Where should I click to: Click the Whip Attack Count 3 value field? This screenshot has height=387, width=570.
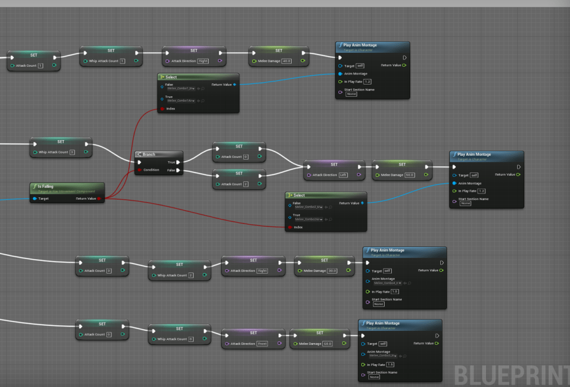[x=72, y=152]
